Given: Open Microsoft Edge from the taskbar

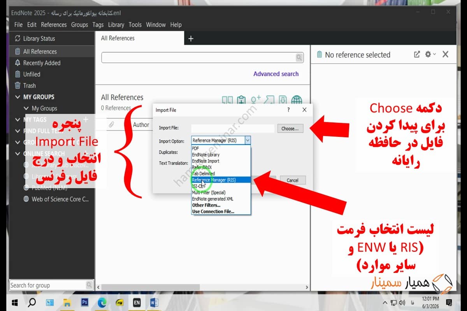Looking at the screenshot, I should tap(102, 302).
